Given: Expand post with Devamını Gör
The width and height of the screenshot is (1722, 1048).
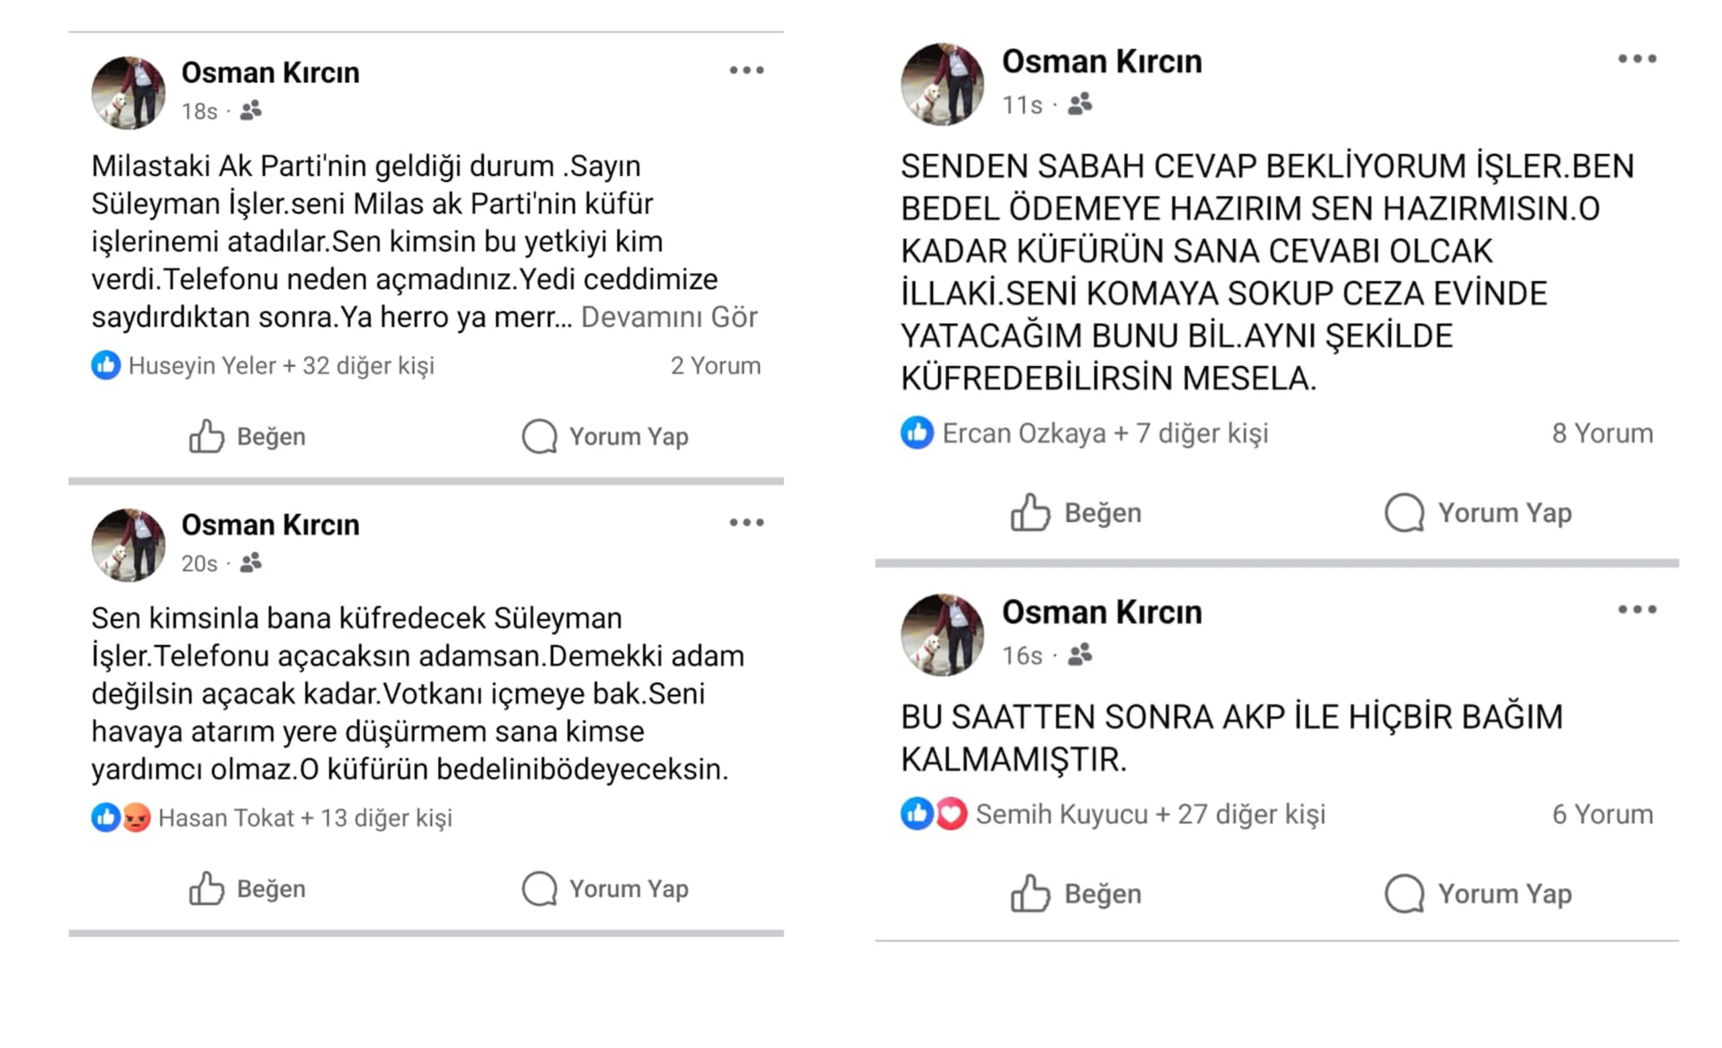Looking at the screenshot, I should pyautogui.click(x=669, y=317).
